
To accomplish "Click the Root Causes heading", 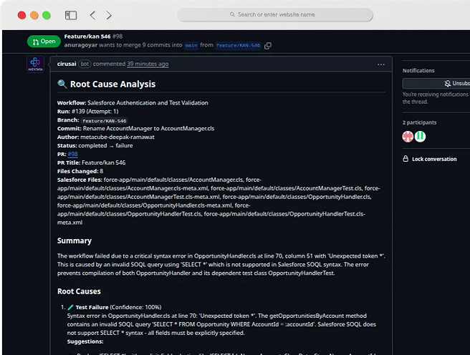I will click(79, 291).
